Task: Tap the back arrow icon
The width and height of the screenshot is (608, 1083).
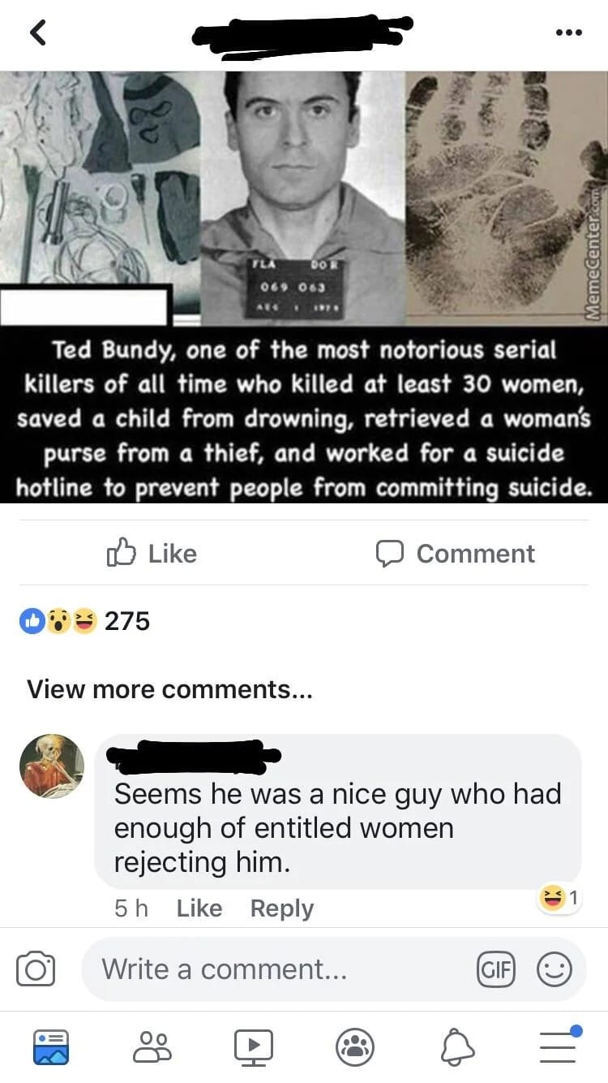Action: 39,32
